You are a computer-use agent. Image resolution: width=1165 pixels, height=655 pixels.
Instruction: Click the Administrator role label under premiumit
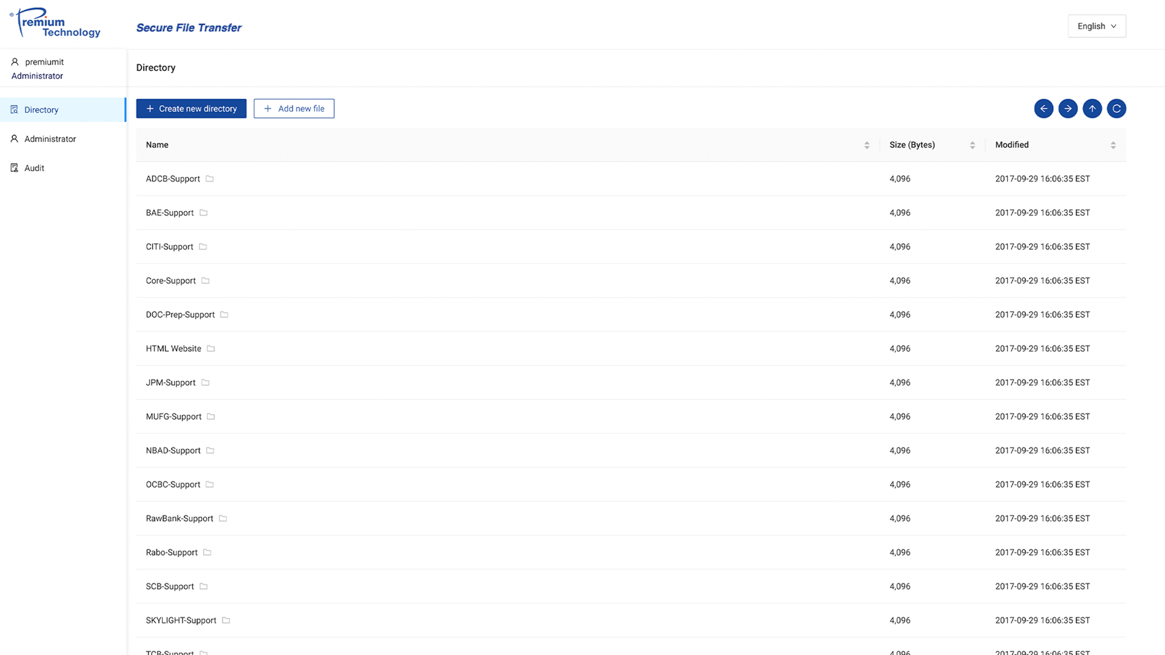pyautogui.click(x=37, y=76)
